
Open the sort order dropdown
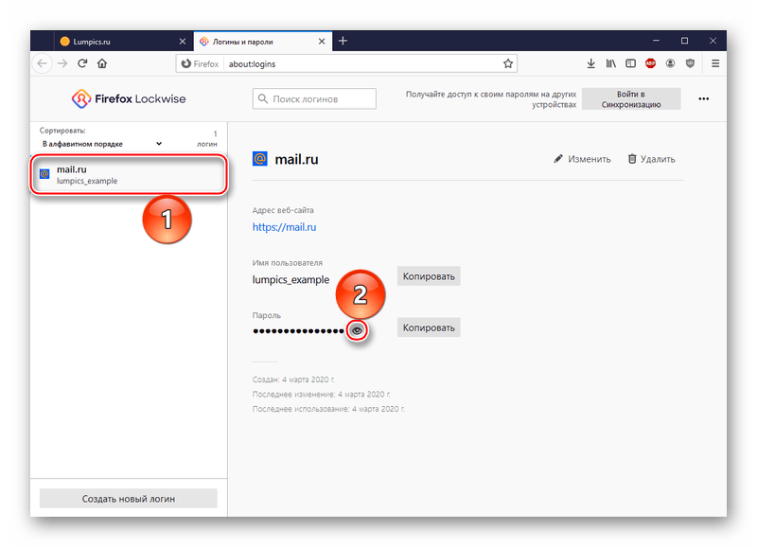[x=101, y=144]
